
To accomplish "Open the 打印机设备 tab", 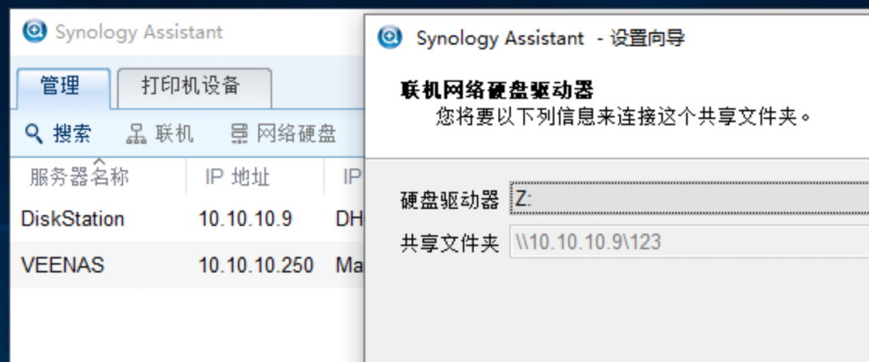I will click(x=191, y=86).
